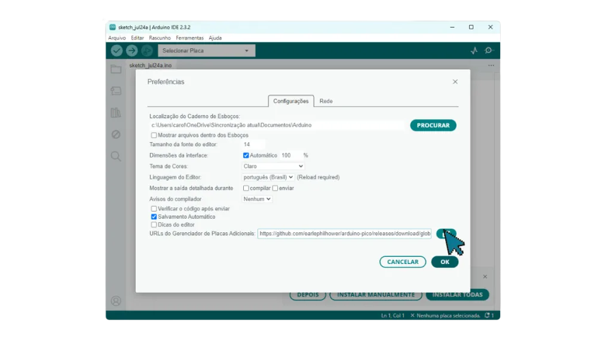The height and width of the screenshot is (344, 612).
Task: Open the Sketchbook folder sidebar icon
Action: pos(116,69)
